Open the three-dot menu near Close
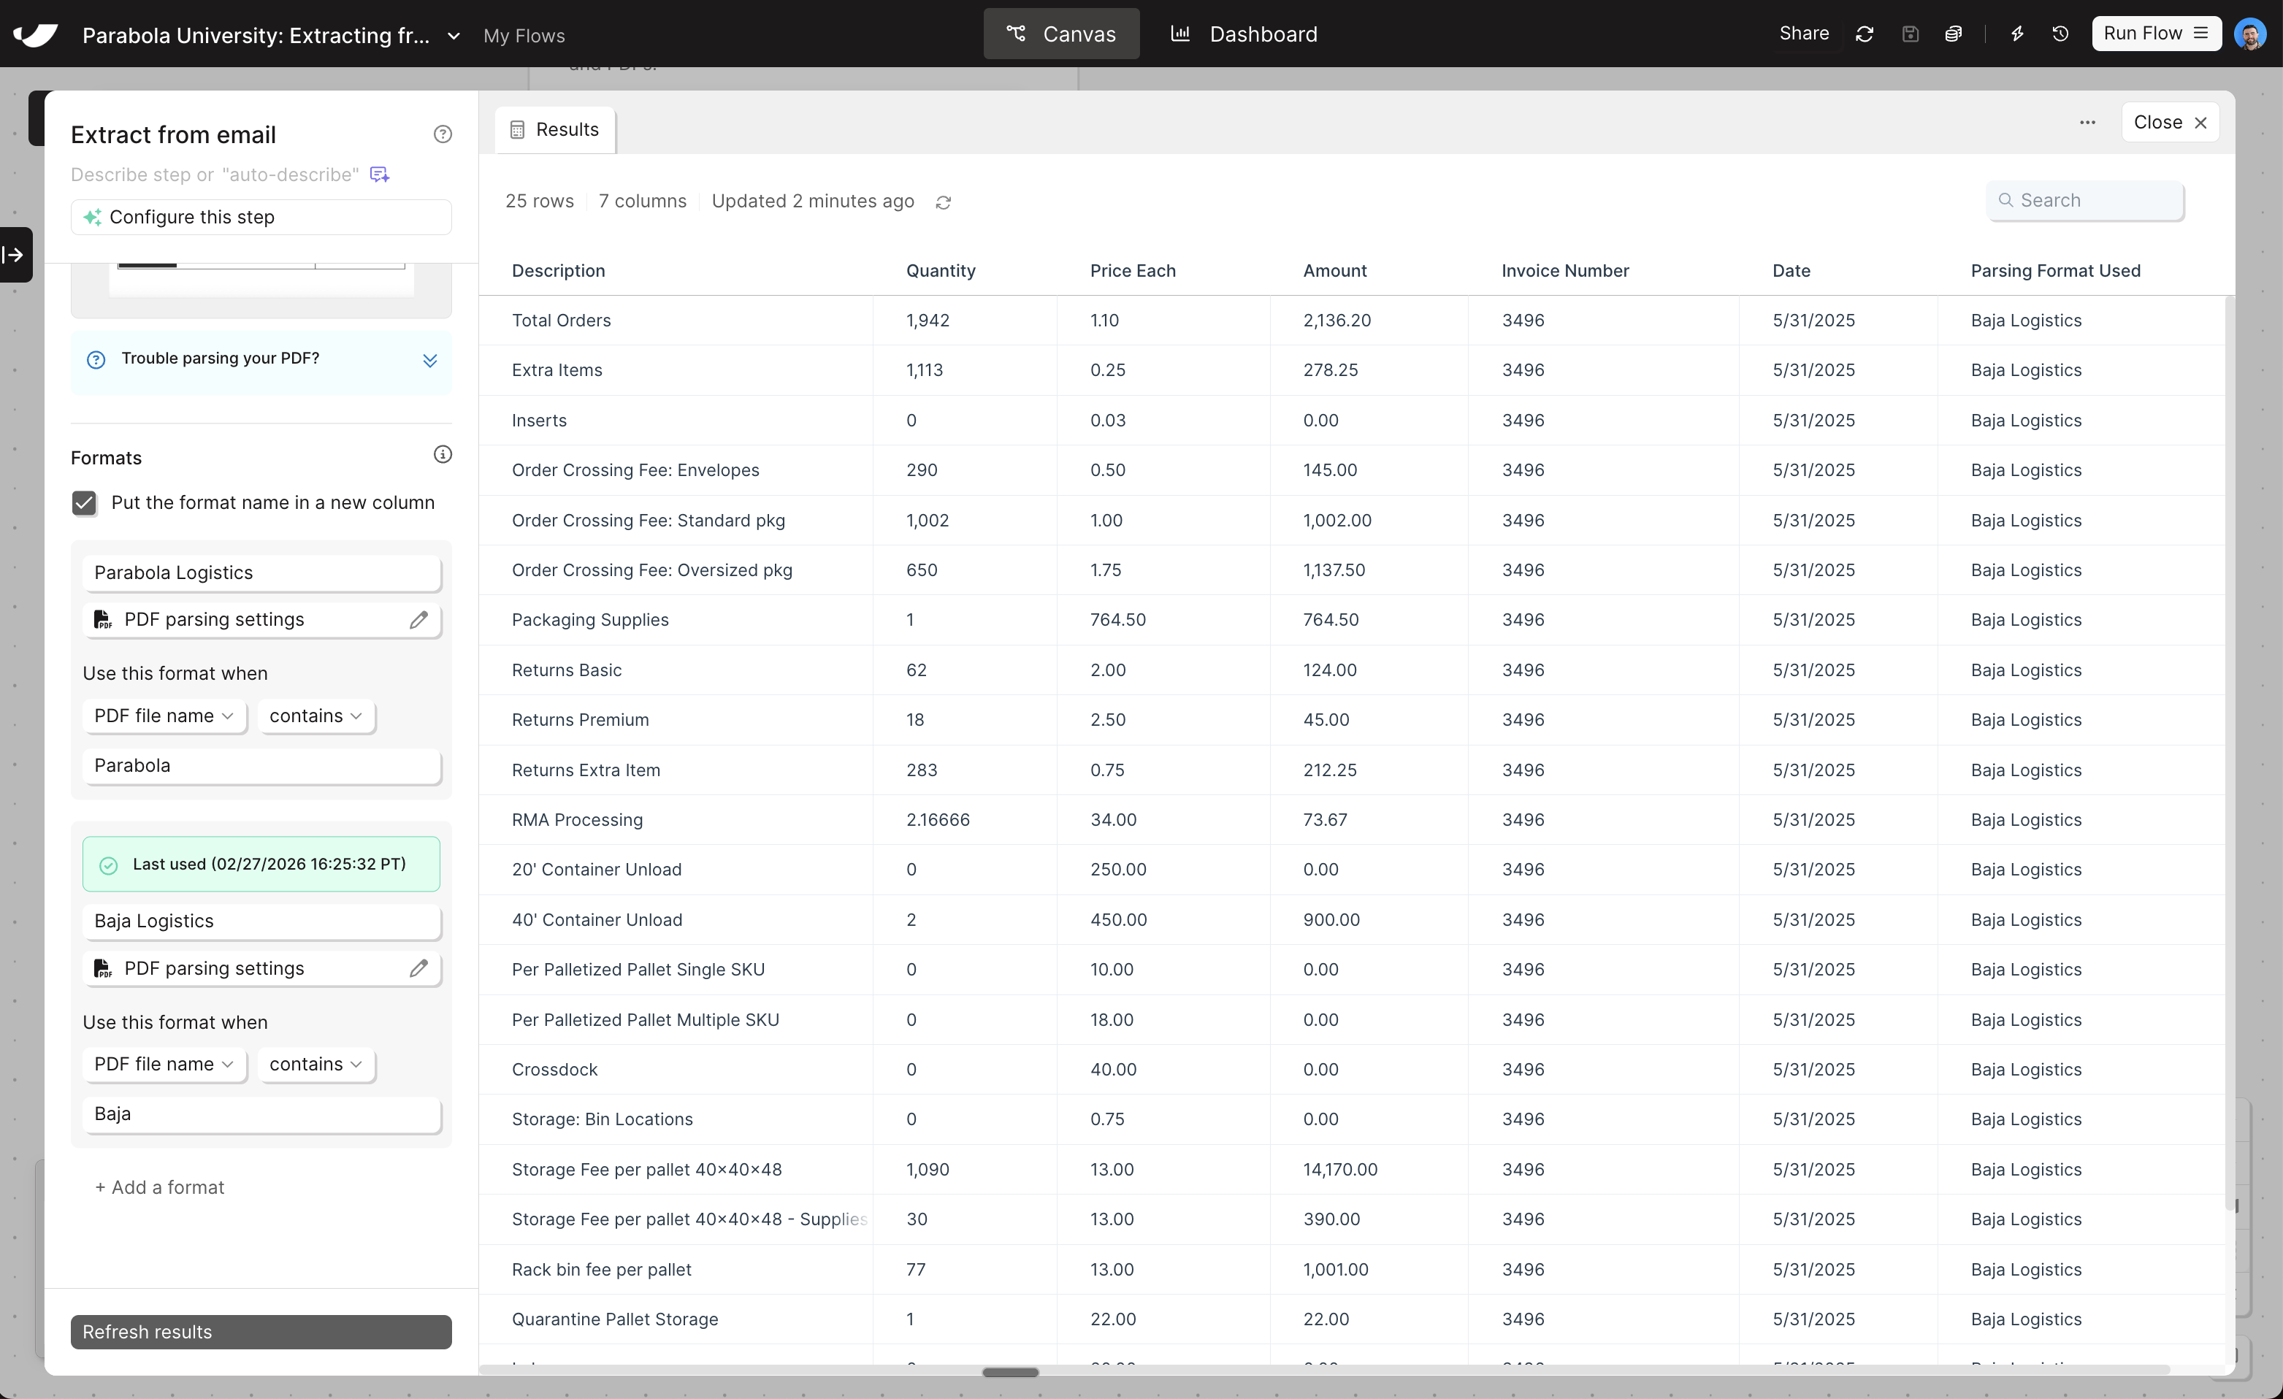Viewport: 2283px width, 1399px height. (2087, 122)
